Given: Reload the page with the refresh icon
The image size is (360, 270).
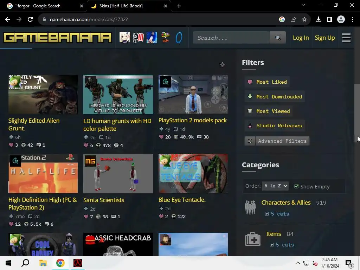Looking at the screenshot, I should (x=30, y=19).
